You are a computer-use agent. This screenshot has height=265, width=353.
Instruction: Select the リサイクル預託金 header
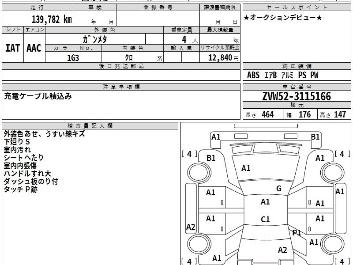pyautogui.click(x=220, y=48)
